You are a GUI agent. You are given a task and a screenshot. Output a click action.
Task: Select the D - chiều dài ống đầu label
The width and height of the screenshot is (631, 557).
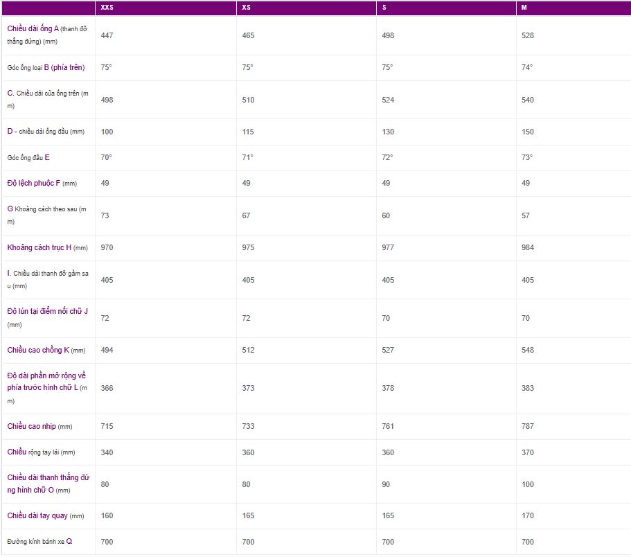46,132
